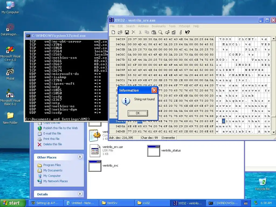Open Program Files in Other Places

click(52, 165)
